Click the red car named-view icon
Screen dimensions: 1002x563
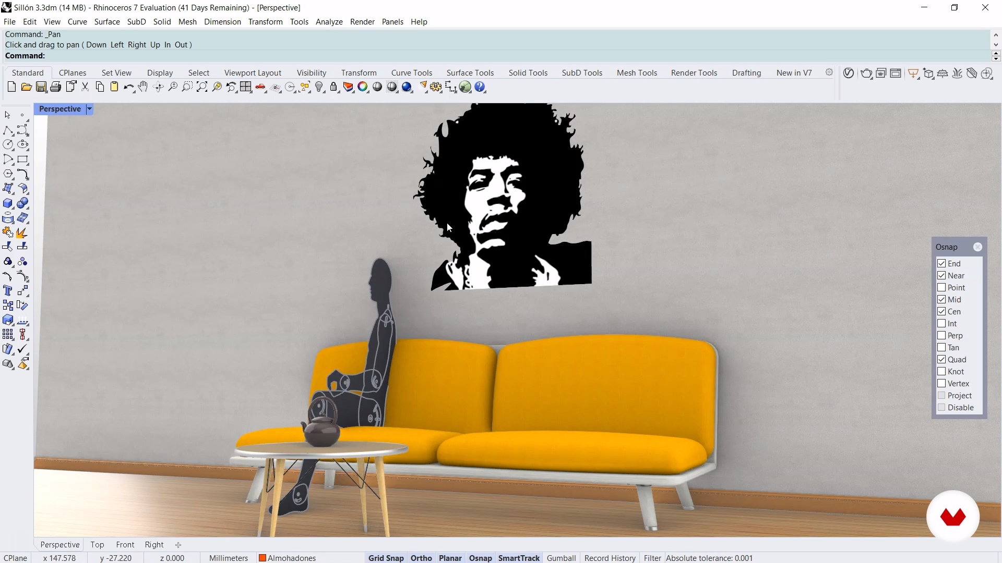(260, 87)
